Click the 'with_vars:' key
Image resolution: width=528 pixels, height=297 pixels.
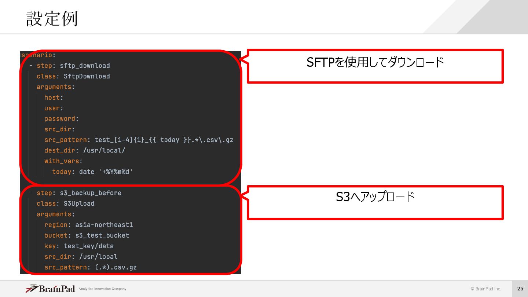pos(63,161)
